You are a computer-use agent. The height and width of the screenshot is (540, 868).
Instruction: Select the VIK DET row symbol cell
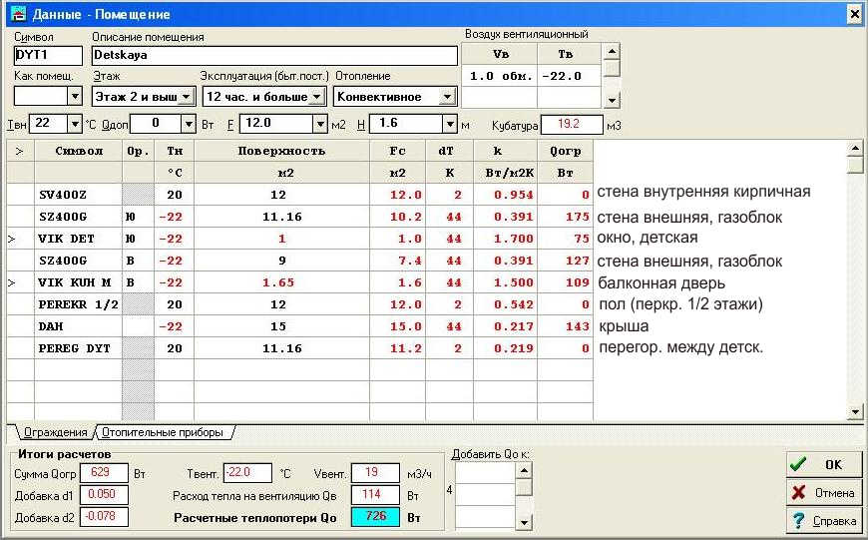click(78, 239)
